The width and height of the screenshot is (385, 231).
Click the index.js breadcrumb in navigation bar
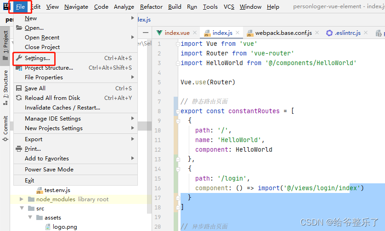[144, 20]
